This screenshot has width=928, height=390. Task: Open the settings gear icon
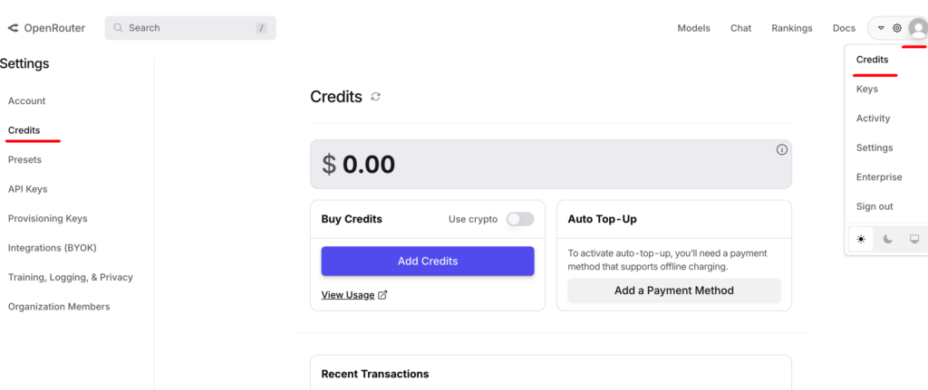coord(897,28)
